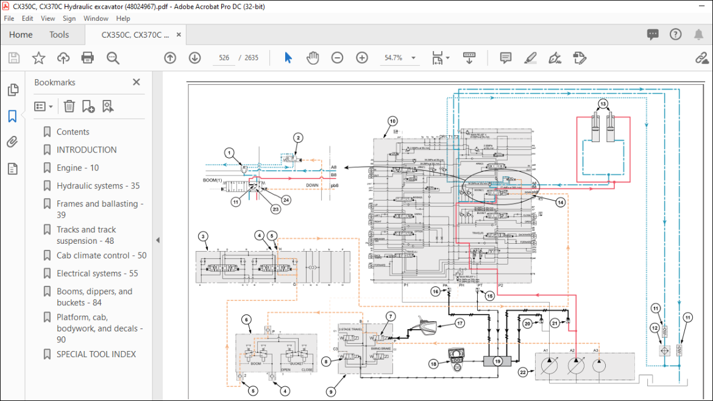The height and width of the screenshot is (401, 713).
Task: Jump to SPECIAL TOOL INDEX bookmark
Action: [96, 354]
